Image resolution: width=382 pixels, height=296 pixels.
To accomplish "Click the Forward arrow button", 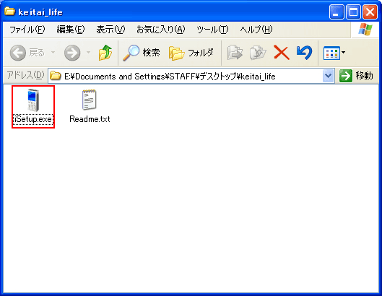I will (x=72, y=53).
